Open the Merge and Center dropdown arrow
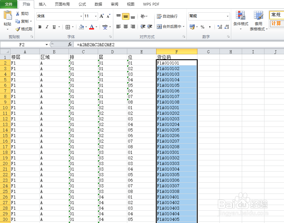This screenshot has width=284, height=223. [x=184, y=27]
